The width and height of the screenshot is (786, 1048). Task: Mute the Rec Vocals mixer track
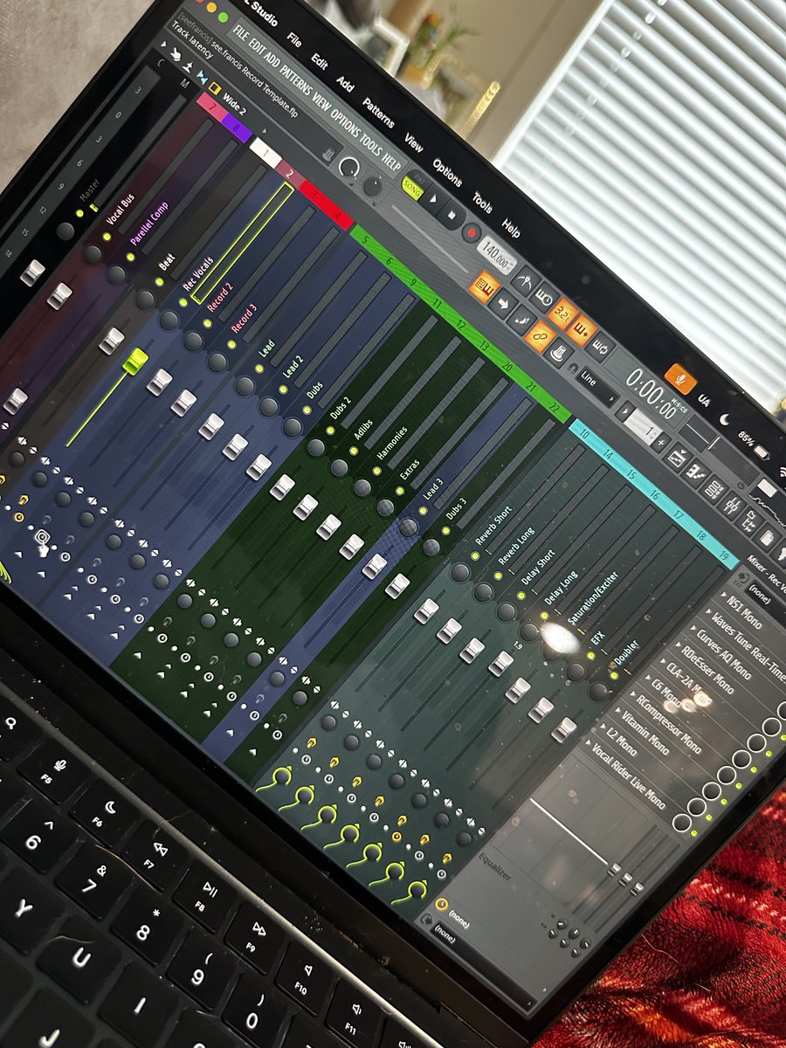pos(183,302)
